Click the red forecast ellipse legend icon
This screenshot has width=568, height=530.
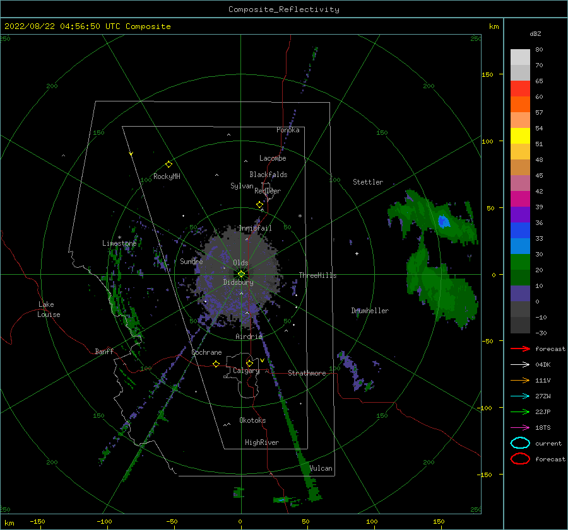tap(520, 459)
